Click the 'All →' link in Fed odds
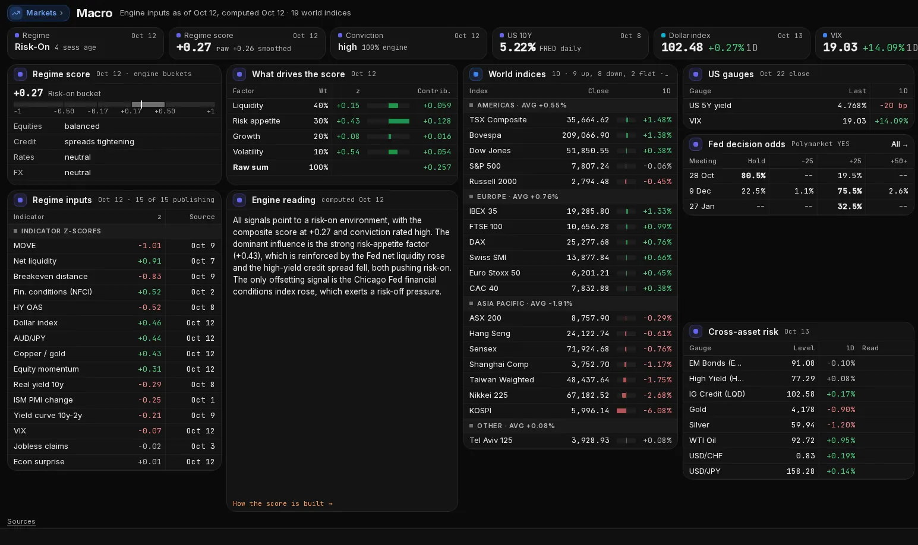Viewport: 918px width, 545px height. pos(900,144)
